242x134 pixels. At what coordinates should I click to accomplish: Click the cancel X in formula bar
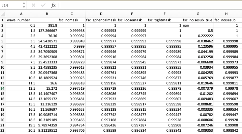click(34, 5)
